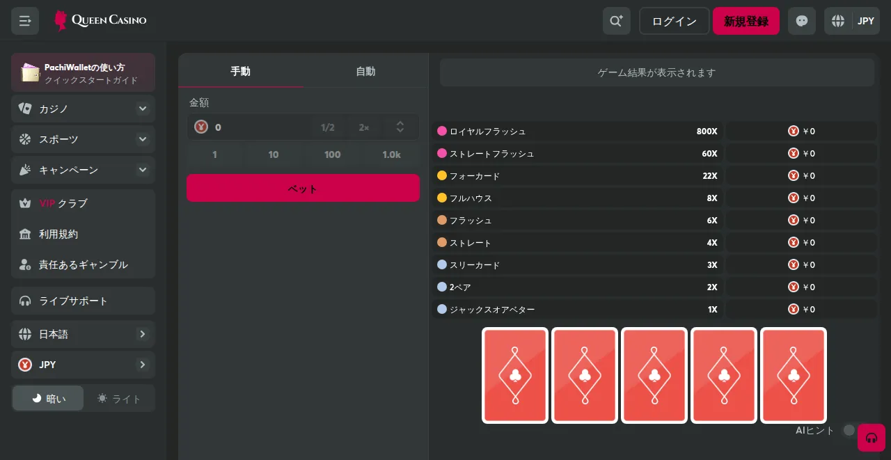Set bet amount preset 100
This screenshot has width=891, height=460.
pyautogui.click(x=333, y=154)
